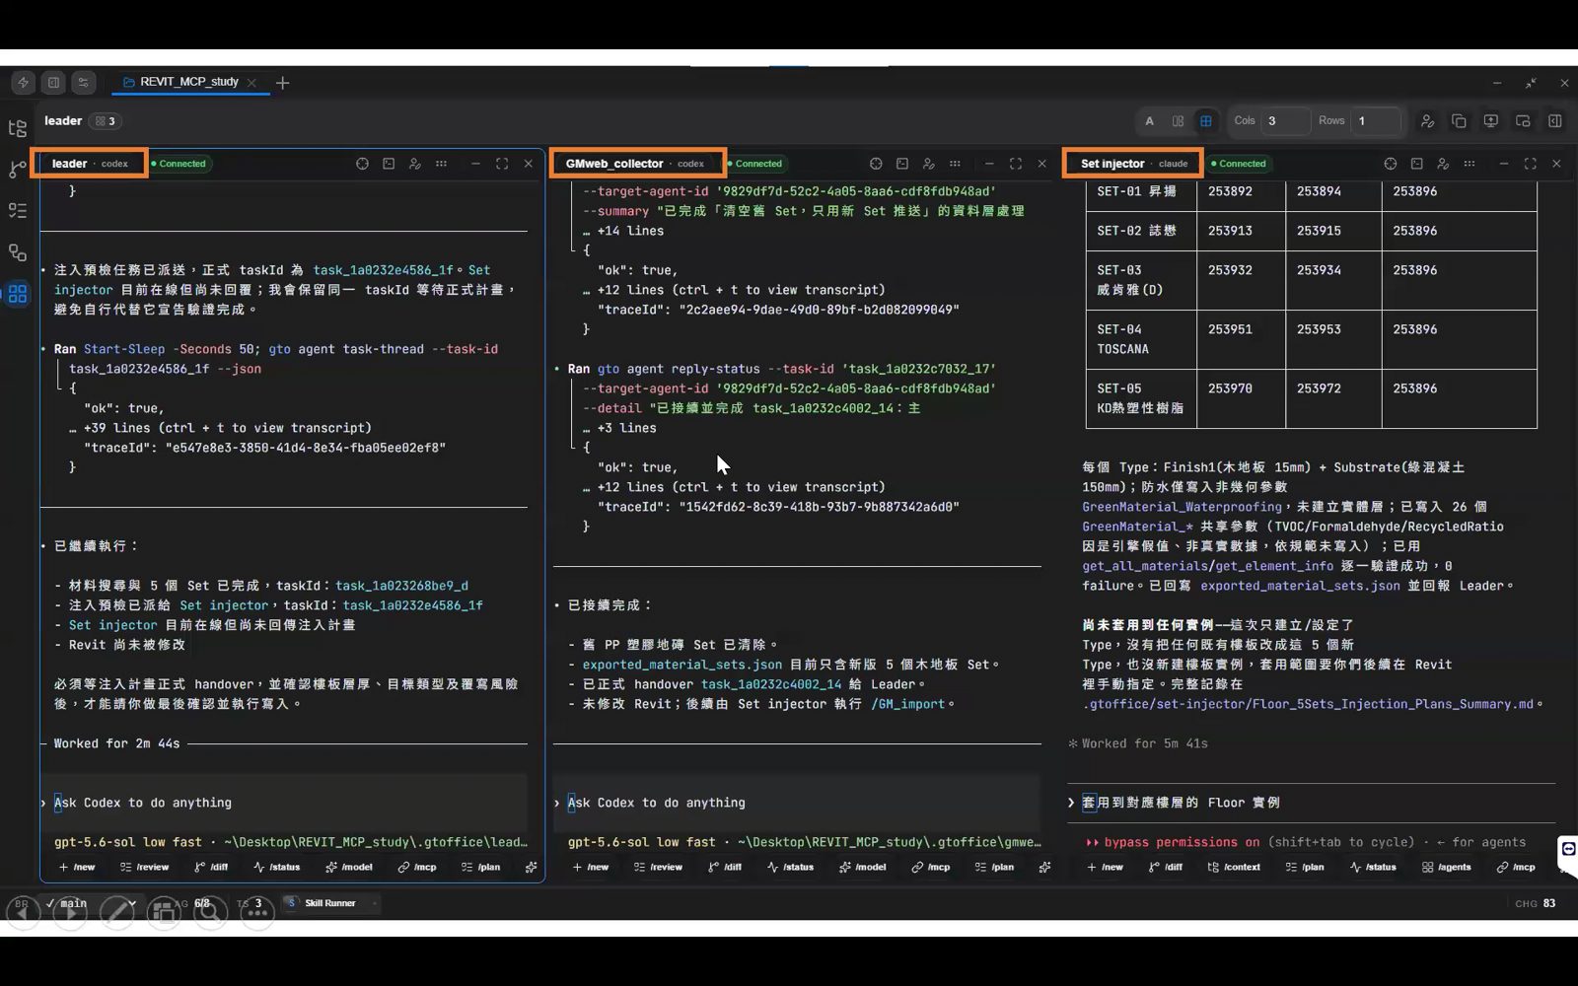Open the git branch view in left sidebar
1578x986 pixels.
[18, 170]
